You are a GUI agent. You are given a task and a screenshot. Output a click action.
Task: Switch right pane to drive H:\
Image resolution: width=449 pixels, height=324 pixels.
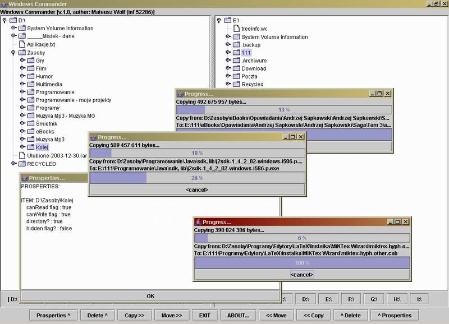click(397, 299)
